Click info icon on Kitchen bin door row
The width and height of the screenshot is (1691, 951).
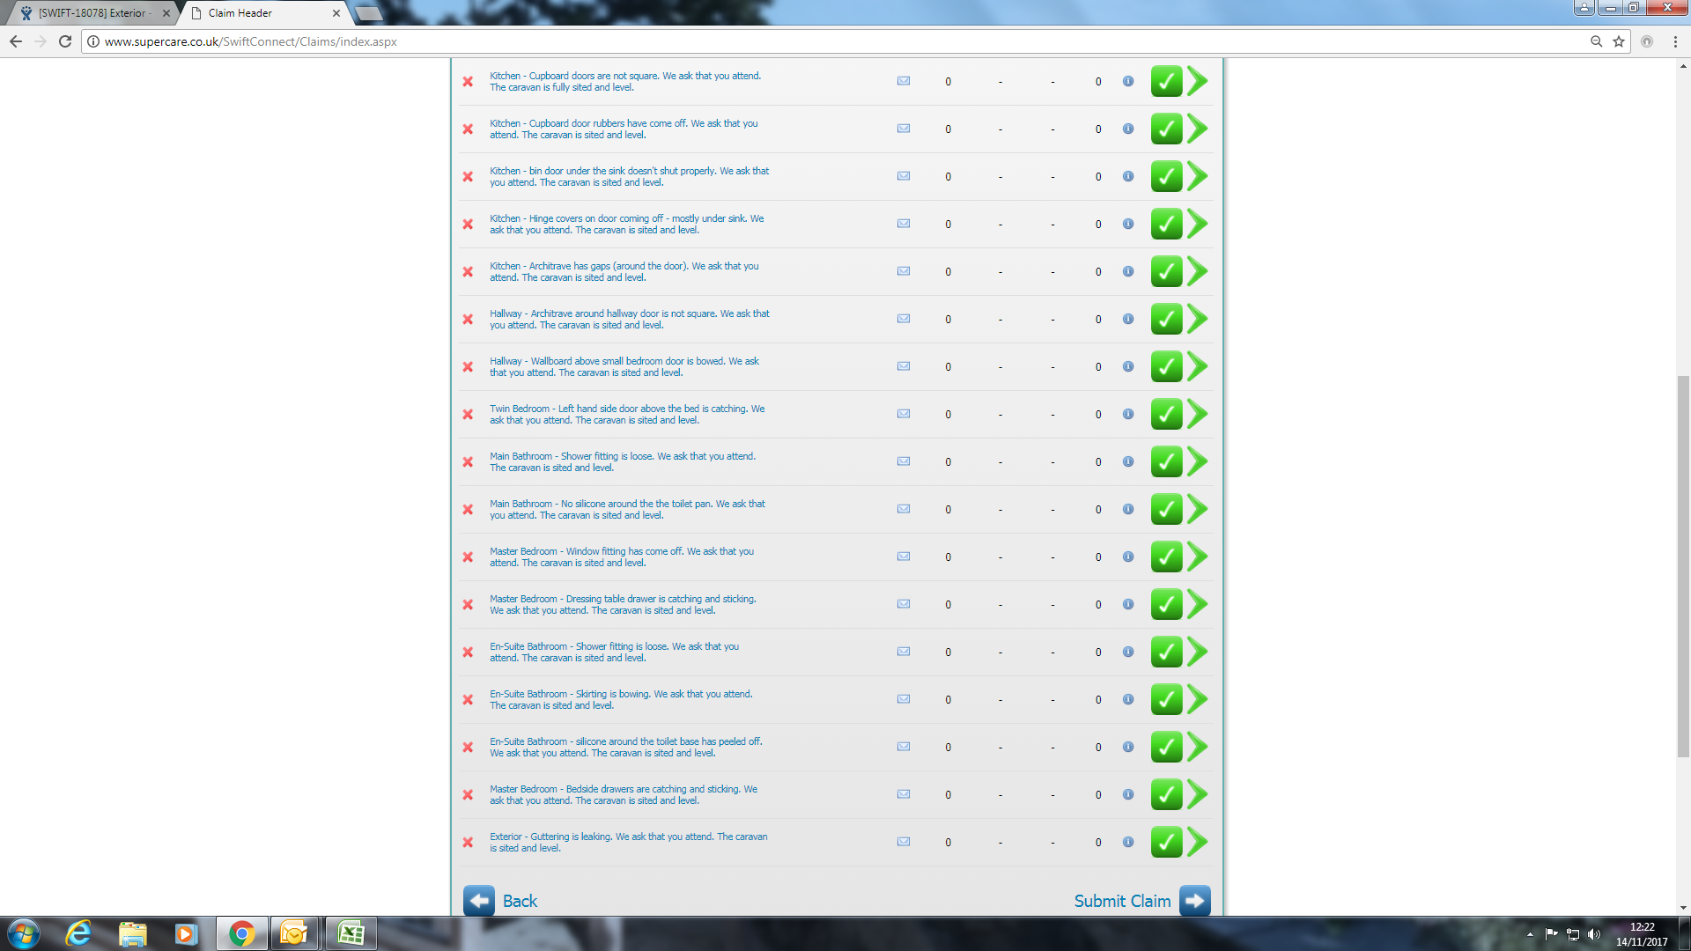coord(1128,176)
